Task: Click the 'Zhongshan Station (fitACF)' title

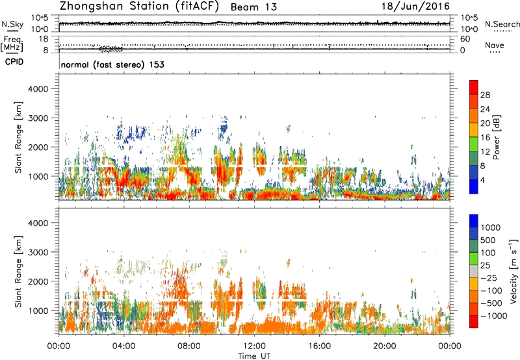Action: pos(139,6)
